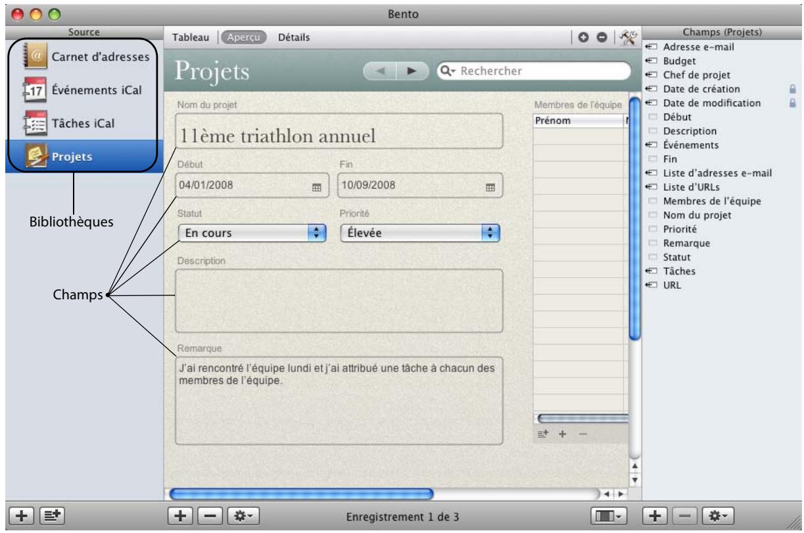
Task: Open the Priorité dropdown showing Élevée
Action: (x=421, y=232)
